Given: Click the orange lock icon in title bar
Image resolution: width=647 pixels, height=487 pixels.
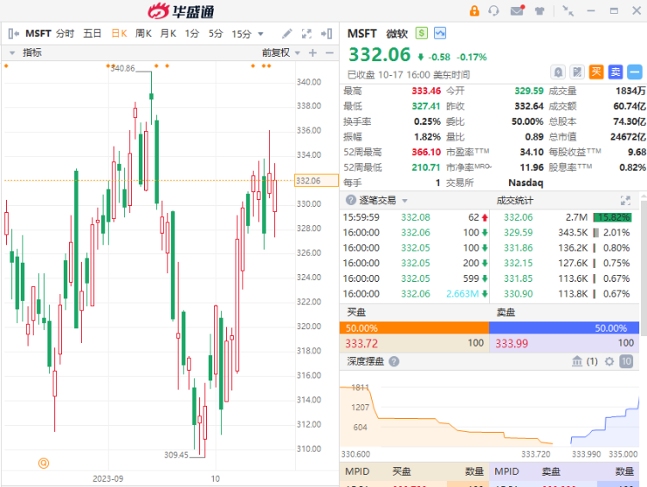Looking at the screenshot, I should (474, 10).
